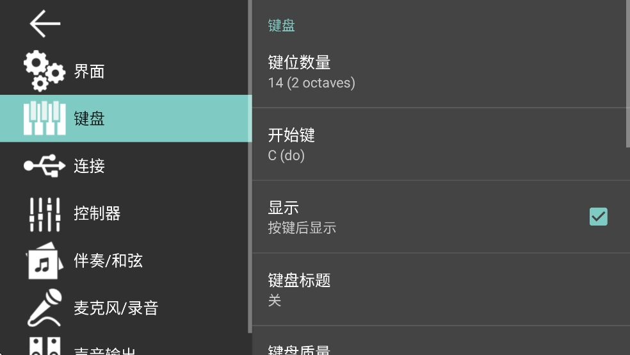Viewport: 630px width, 355px height.
Task: Click the USB 连接 icon
Action: pos(44,166)
